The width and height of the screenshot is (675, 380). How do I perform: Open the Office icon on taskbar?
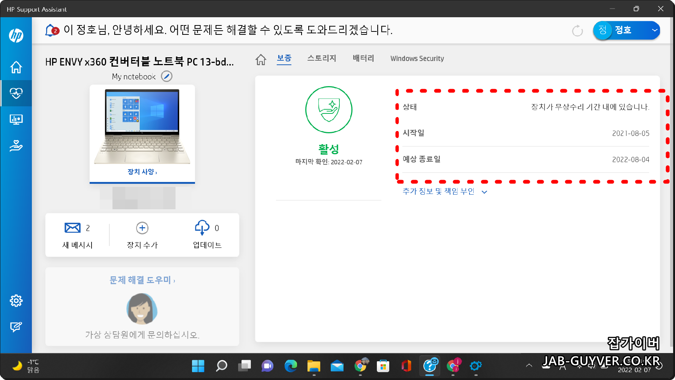coord(406,366)
